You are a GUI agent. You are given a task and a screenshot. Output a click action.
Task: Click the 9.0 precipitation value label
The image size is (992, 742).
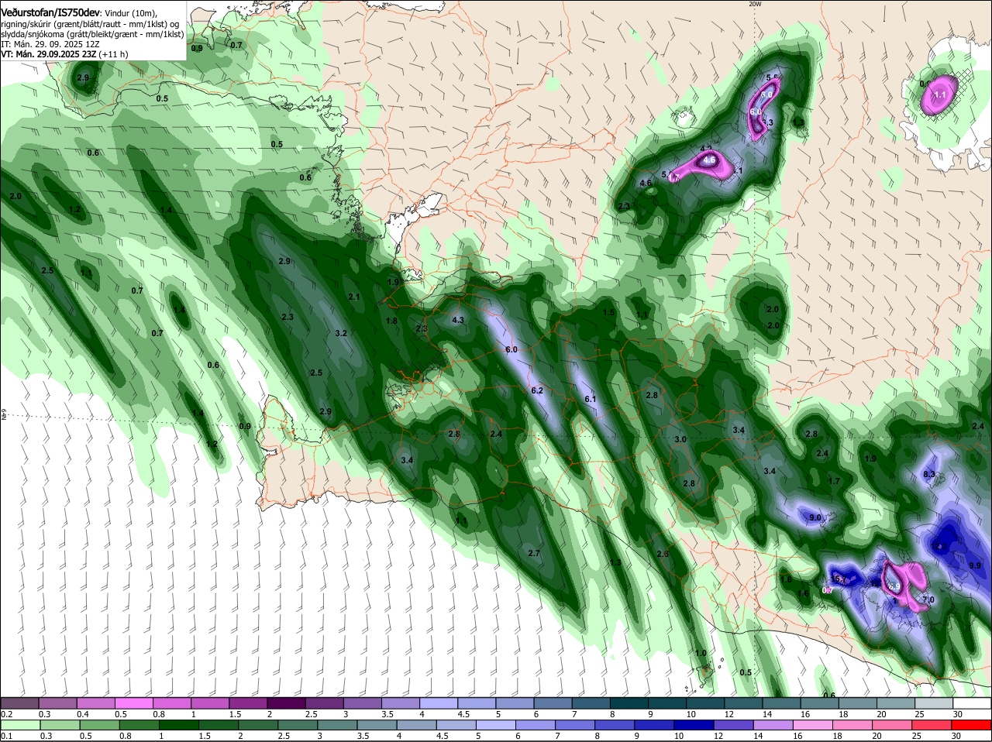click(x=815, y=517)
